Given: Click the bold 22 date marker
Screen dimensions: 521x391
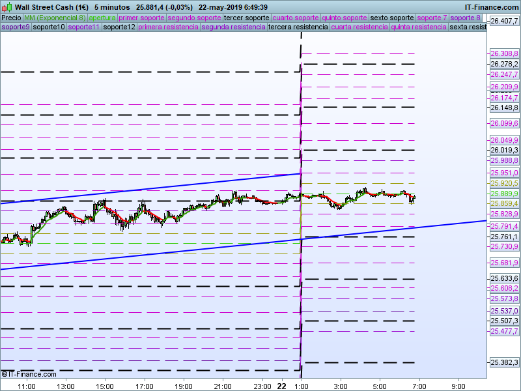Looking at the screenshot, I should [x=282, y=386].
